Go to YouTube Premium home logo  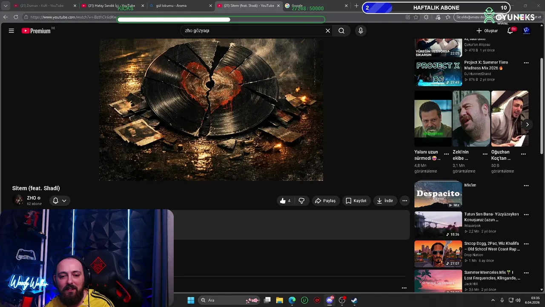coord(36,31)
